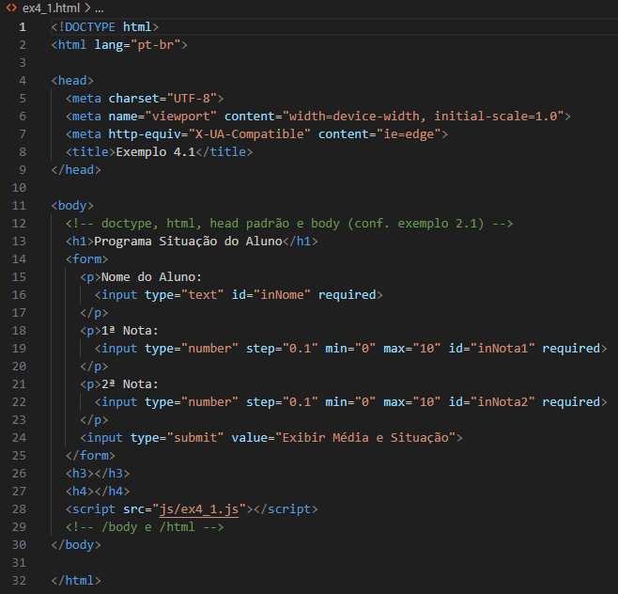Image resolution: width=618 pixels, height=594 pixels.
Task: Click line number 32 at closing html
Action: point(19,581)
